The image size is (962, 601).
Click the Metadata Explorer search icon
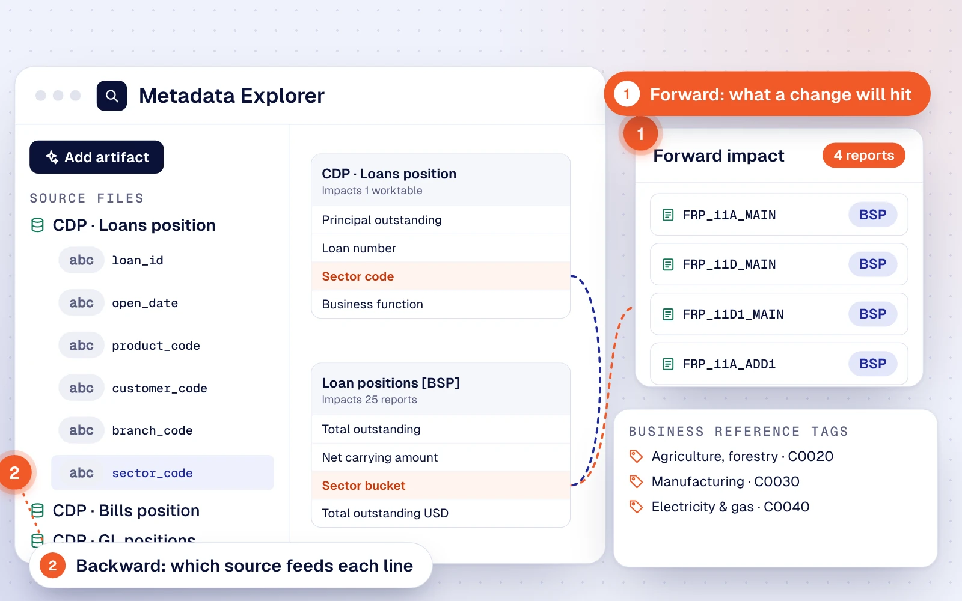[112, 96]
